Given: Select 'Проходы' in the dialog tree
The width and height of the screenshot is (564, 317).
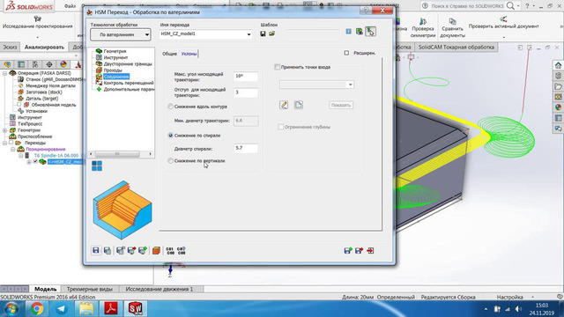Looking at the screenshot, I should click(113, 70).
